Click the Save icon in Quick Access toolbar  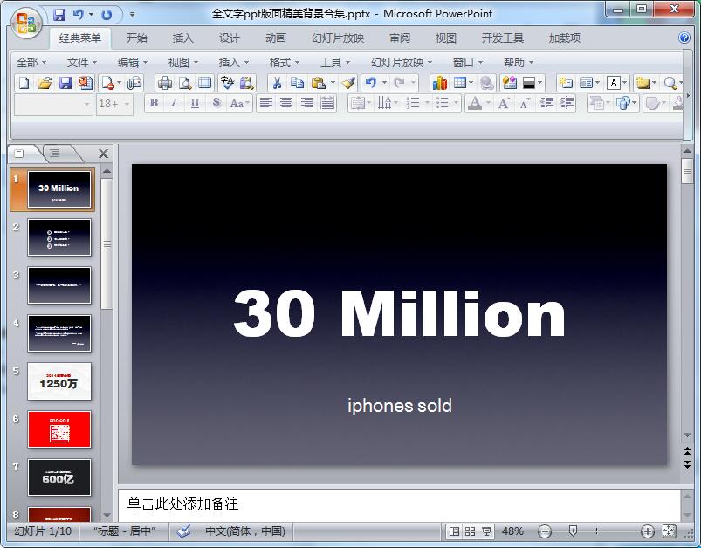(59, 15)
